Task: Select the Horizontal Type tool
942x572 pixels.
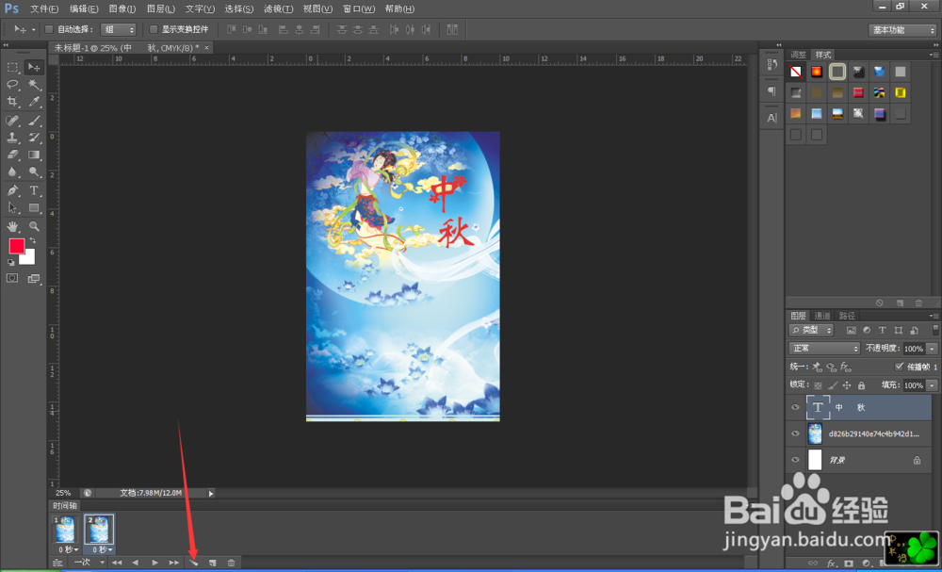Action: (34, 191)
